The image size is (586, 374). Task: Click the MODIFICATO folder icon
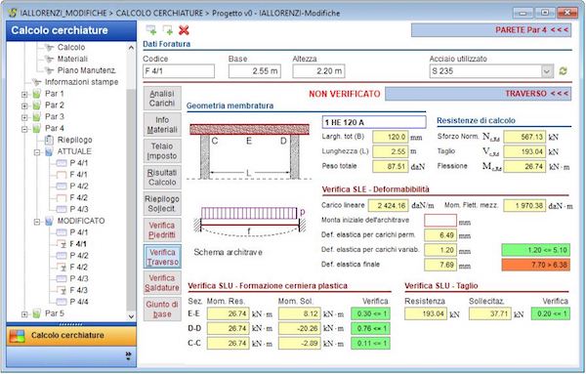[49, 222]
